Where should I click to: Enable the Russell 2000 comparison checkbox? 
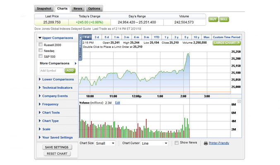41,45
